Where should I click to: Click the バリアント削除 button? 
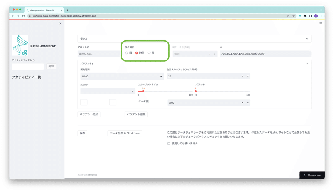coord(136,114)
